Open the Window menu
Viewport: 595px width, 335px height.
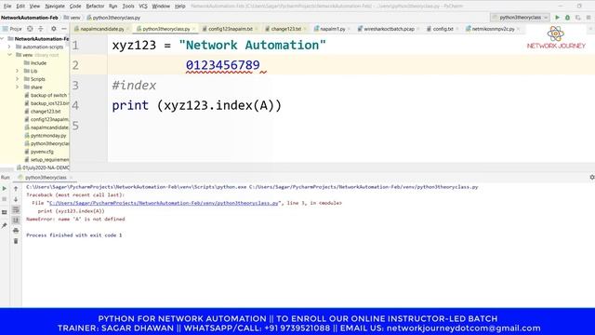pyautogui.click(x=161, y=7)
